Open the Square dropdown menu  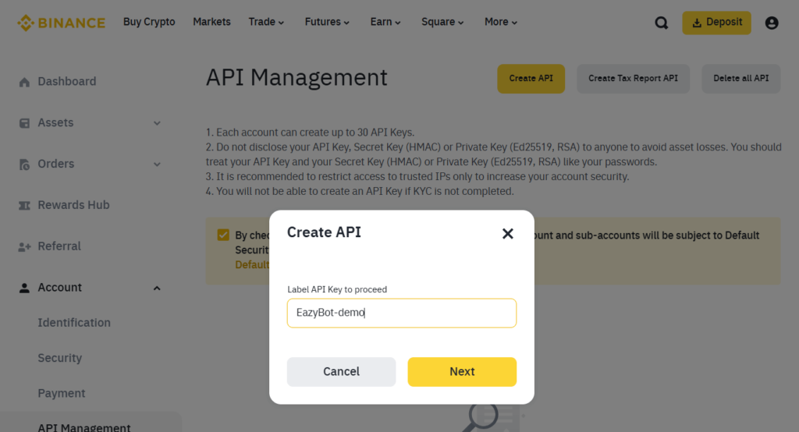point(442,22)
